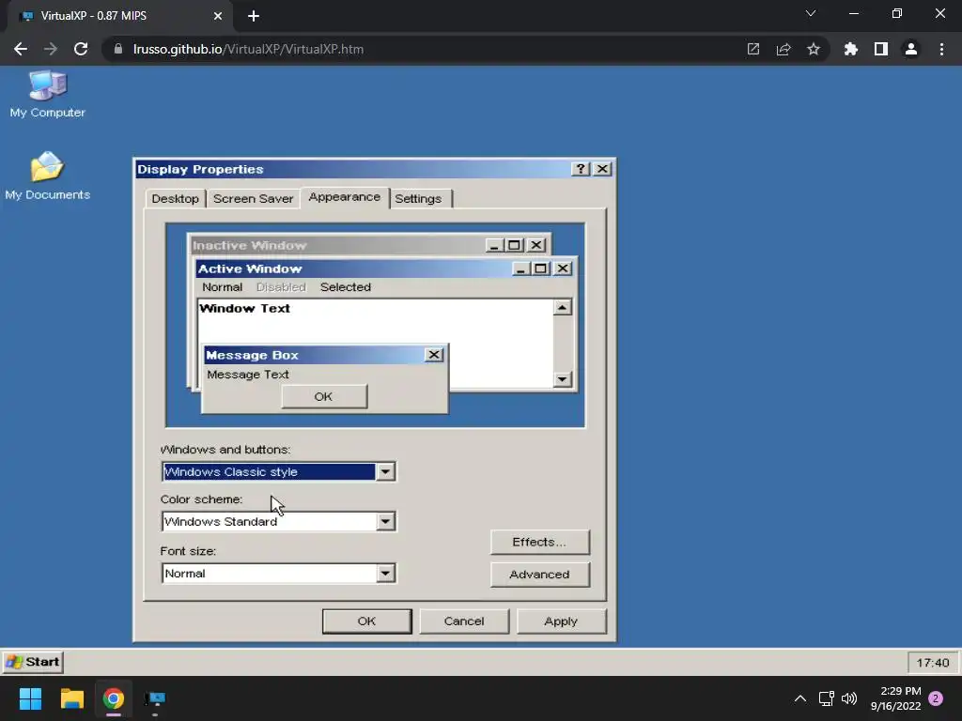
Task: Click preview Message Box OK button
Action: coord(324,397)
